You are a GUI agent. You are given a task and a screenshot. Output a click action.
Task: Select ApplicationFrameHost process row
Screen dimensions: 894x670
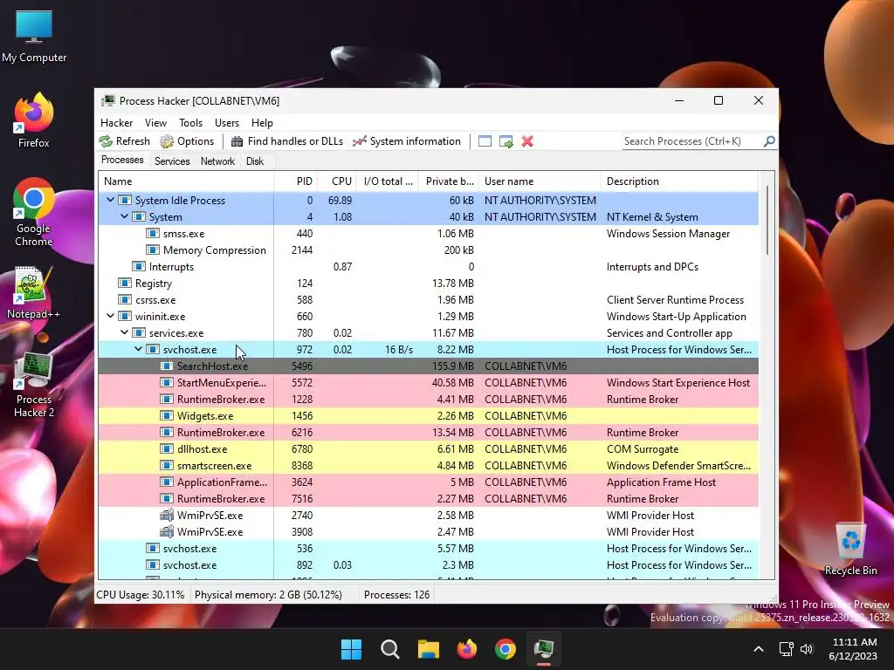tap(428, 482)
